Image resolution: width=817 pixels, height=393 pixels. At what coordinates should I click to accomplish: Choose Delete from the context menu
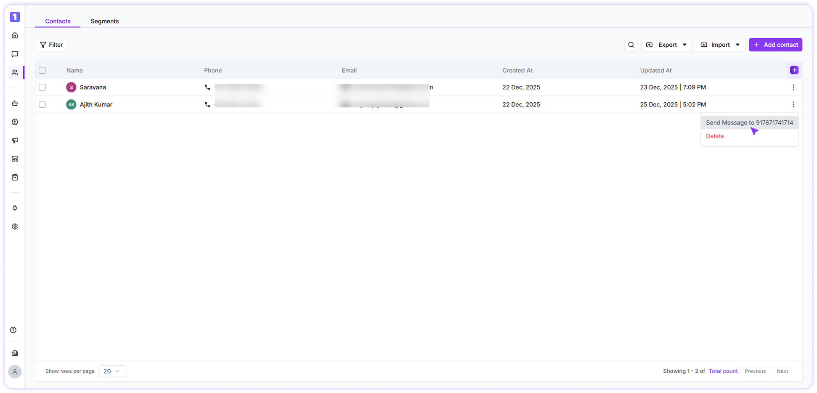coord(715,136)
